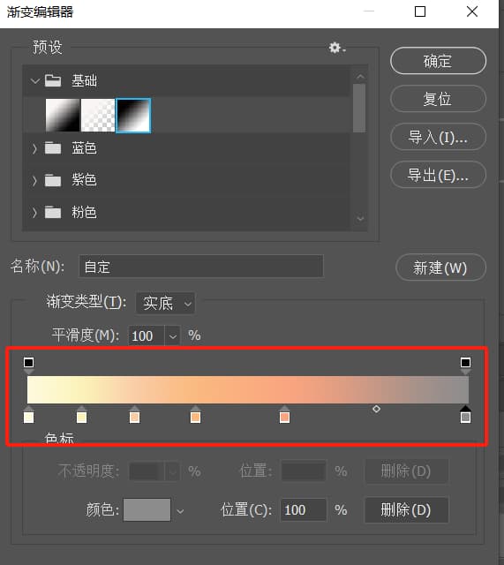
Task: Click the 确定 button
Action: [x=438, y=61]
